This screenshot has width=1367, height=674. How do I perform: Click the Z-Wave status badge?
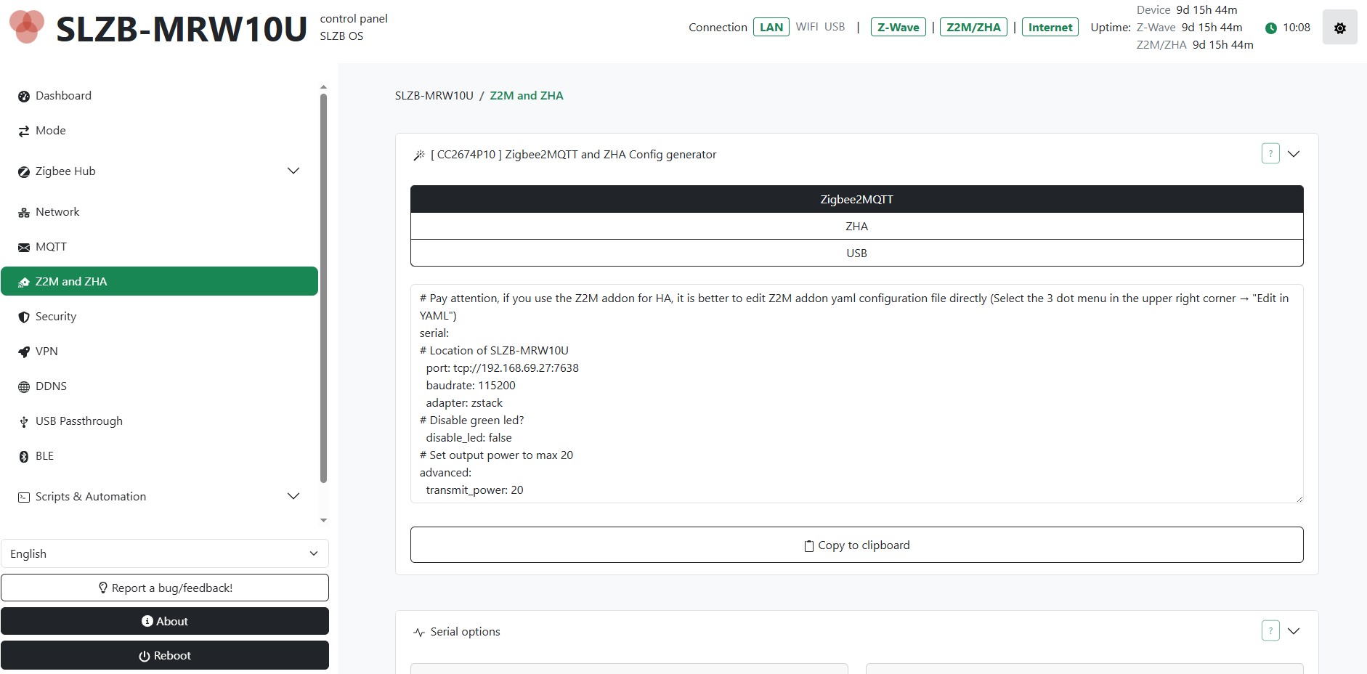pos(899,28)
